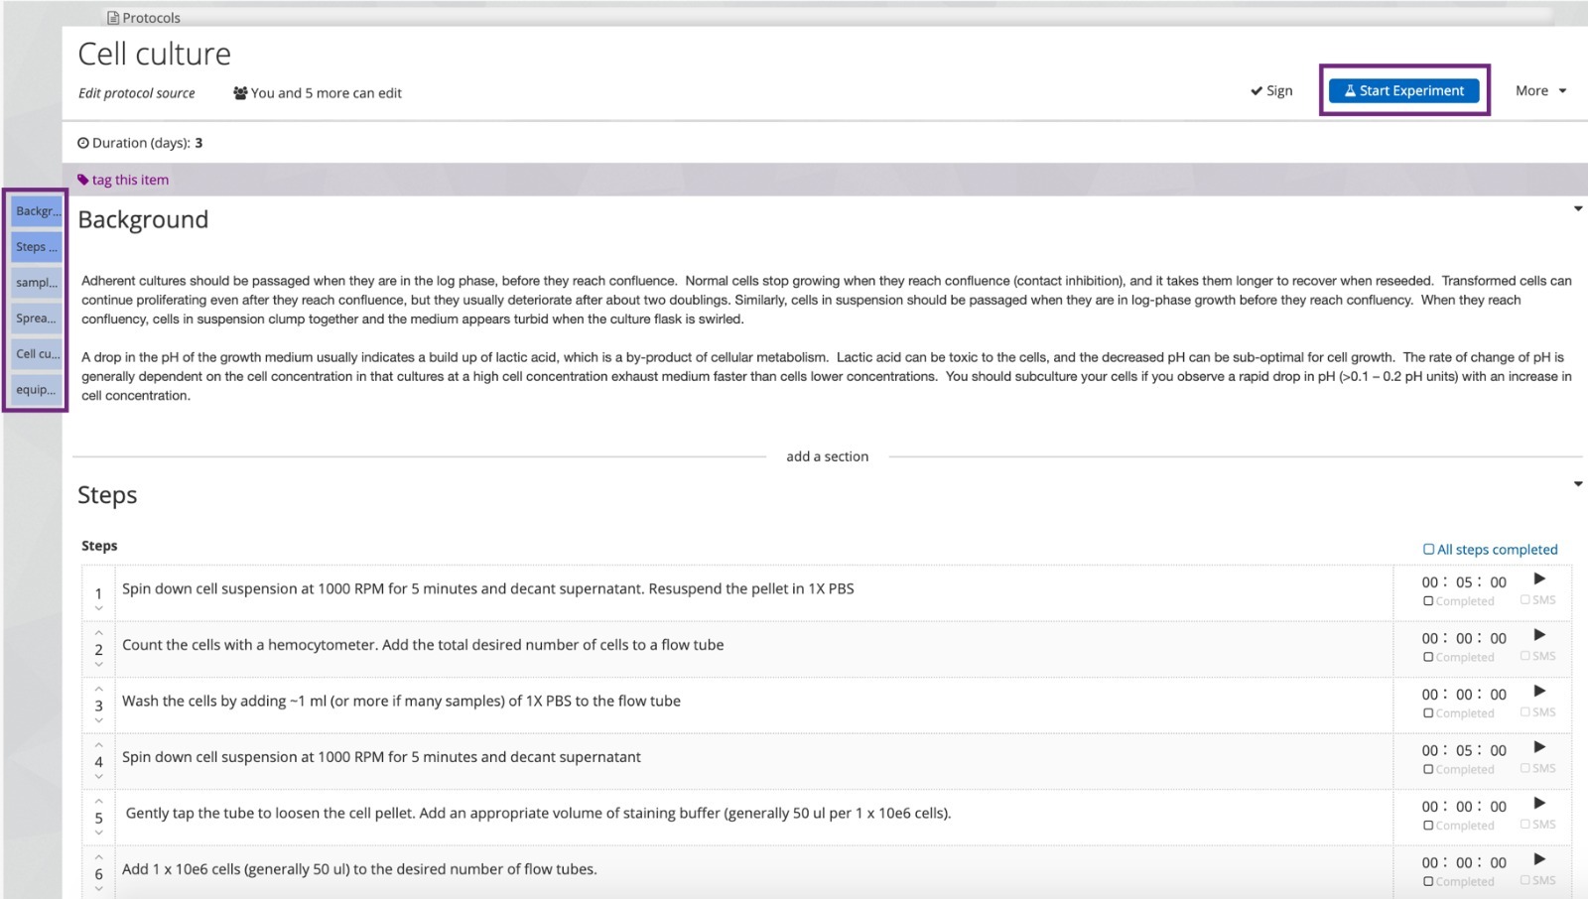Move step 1 down with arrow
The width and height of the screenshot is (1588, 899).
(x=99, y=608)
